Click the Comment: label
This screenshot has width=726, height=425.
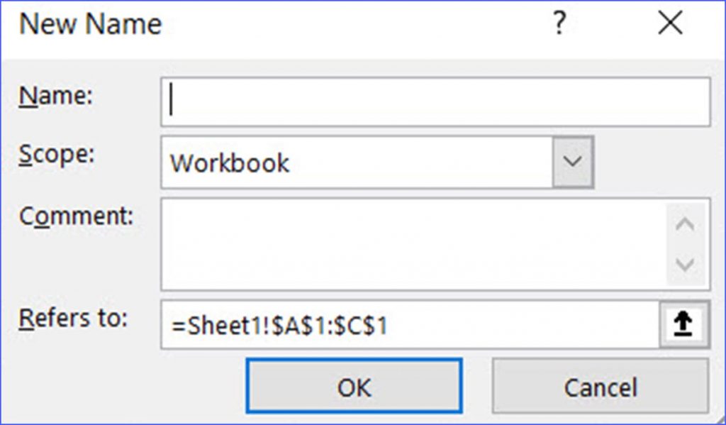click(76, 216)
